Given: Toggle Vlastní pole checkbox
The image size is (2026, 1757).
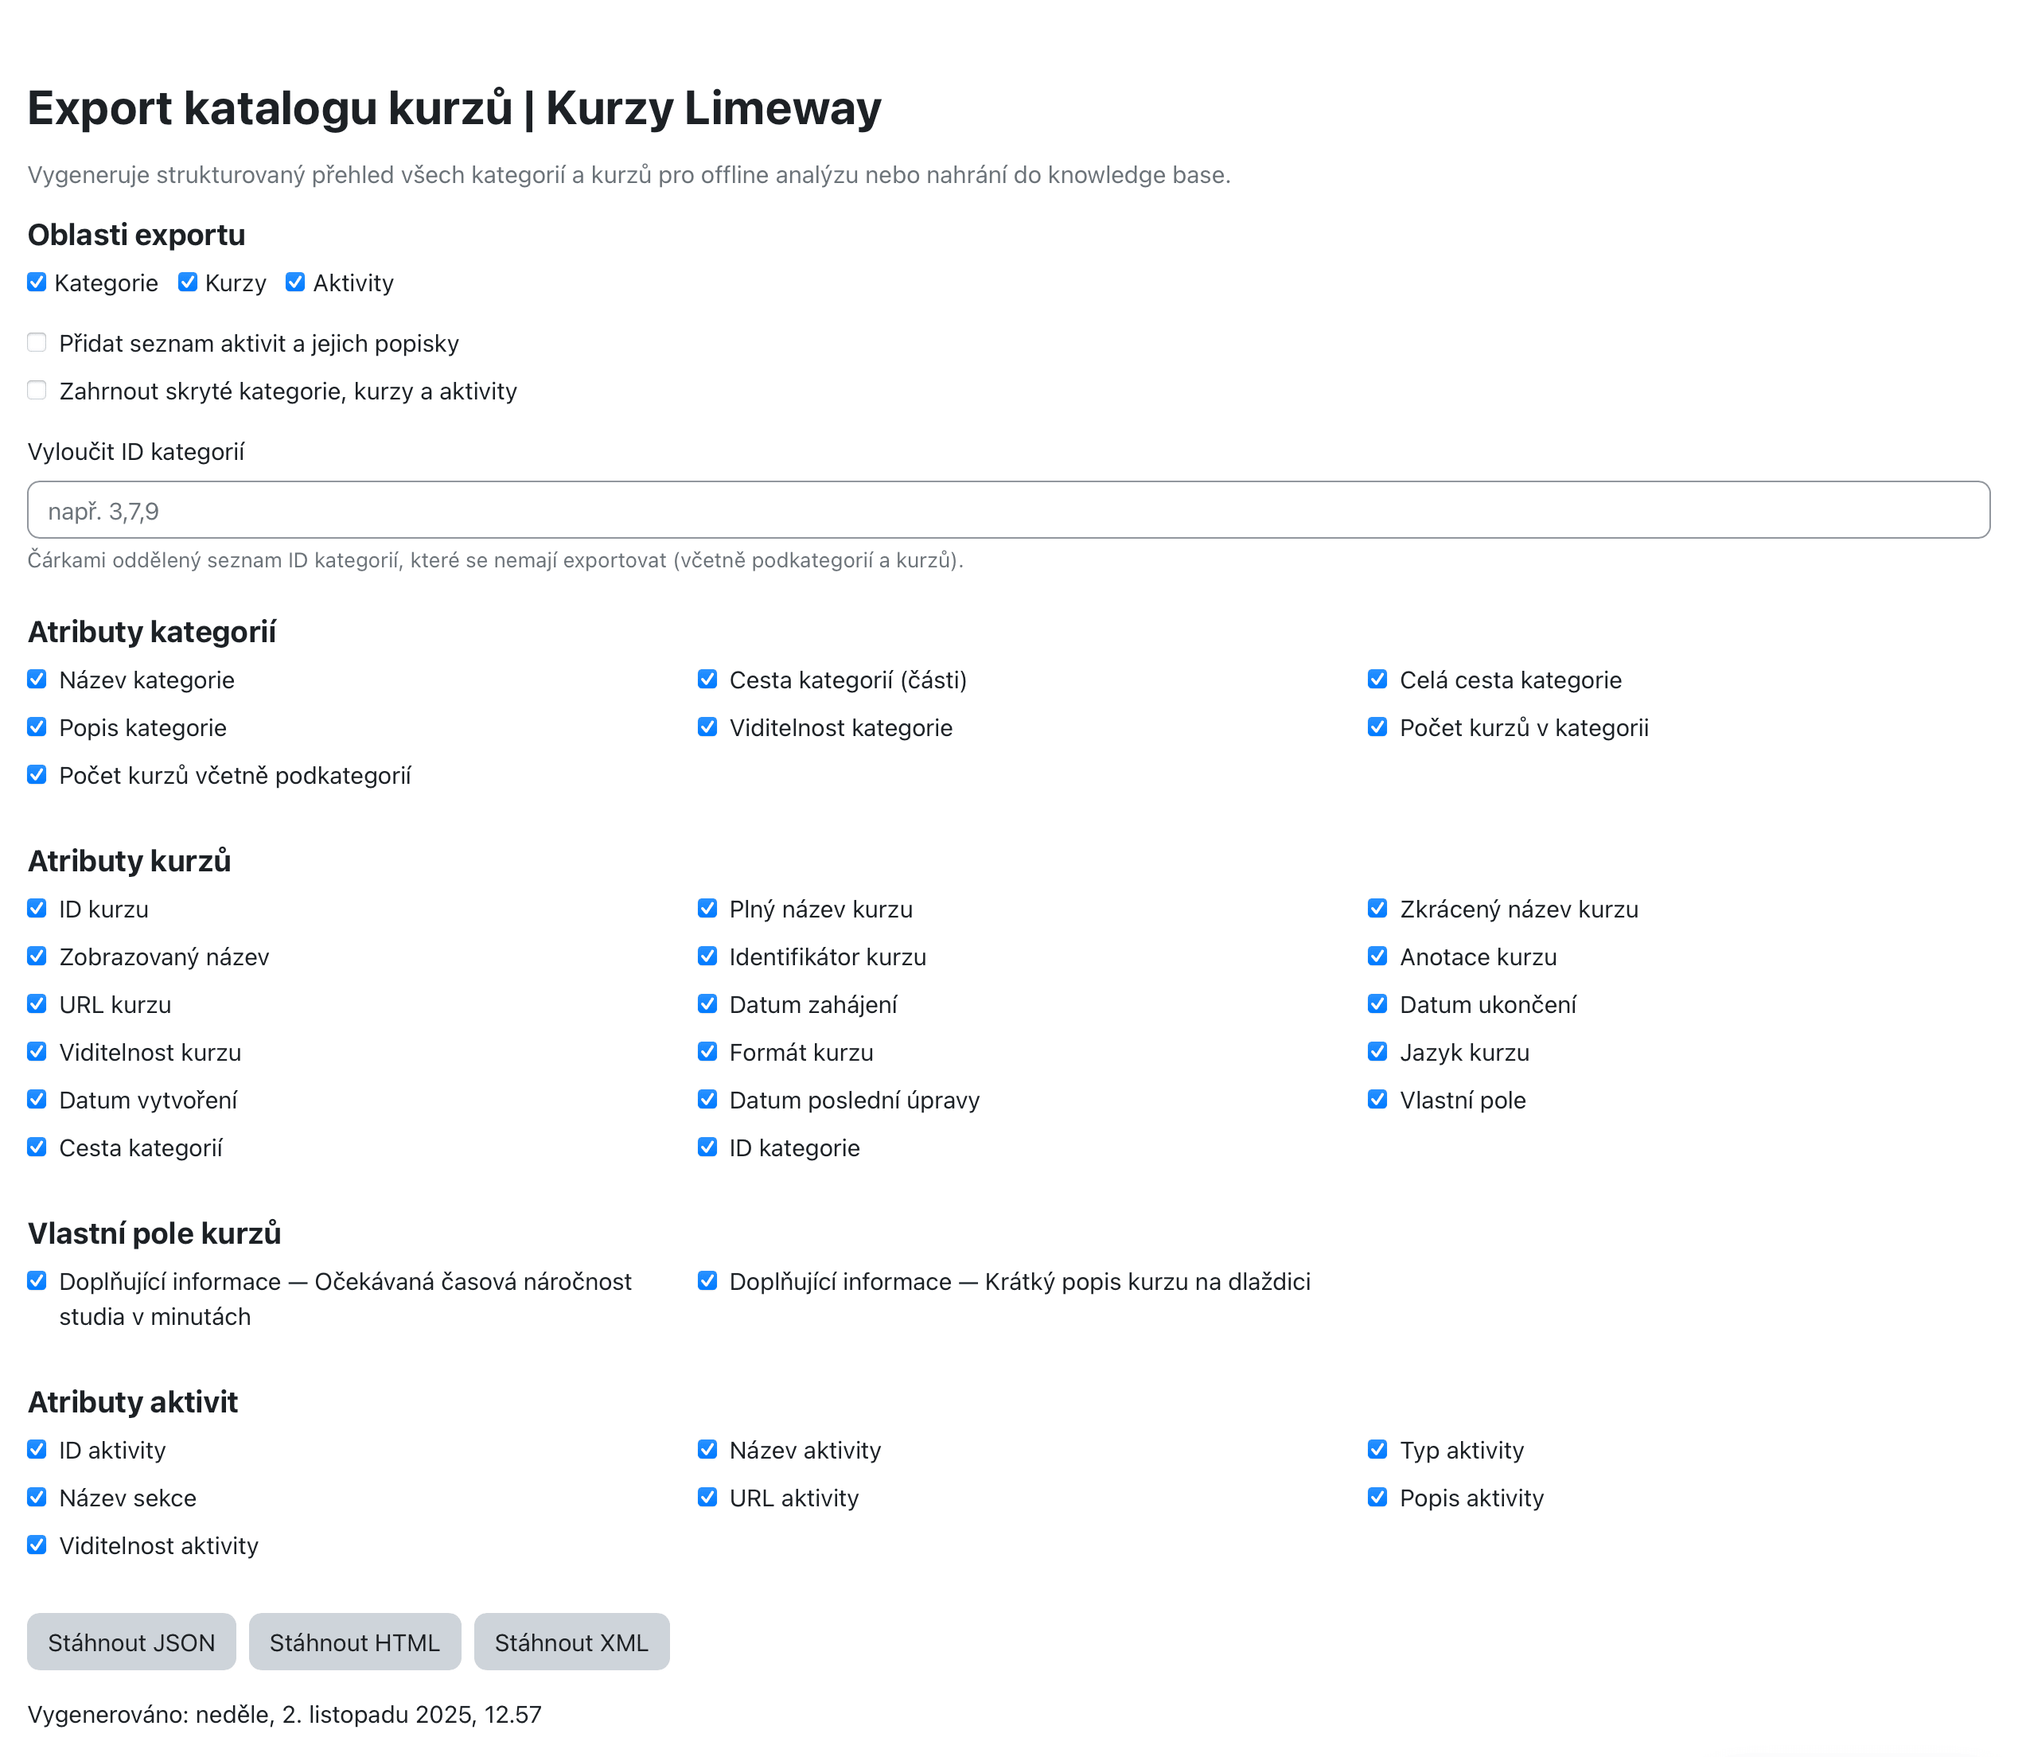Looking at the screenshot, I should tap(1377, 1100).
